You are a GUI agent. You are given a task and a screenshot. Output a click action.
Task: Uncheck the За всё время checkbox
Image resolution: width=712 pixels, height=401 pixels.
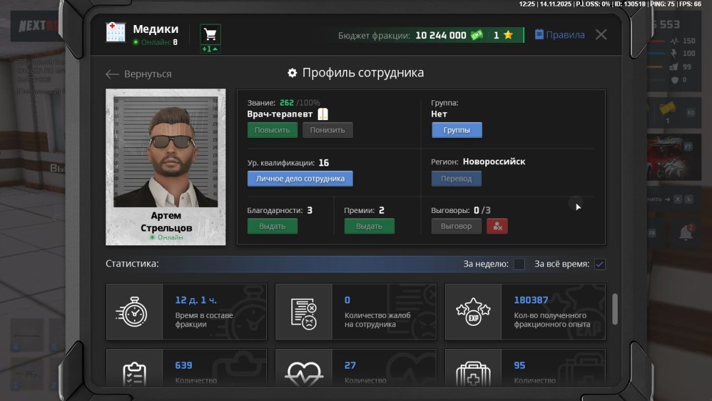pos(599,264)
